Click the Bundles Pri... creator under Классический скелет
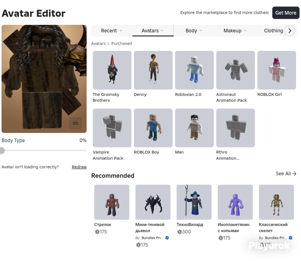This screenshot has width=301, height=261. (x=276, y=238)
